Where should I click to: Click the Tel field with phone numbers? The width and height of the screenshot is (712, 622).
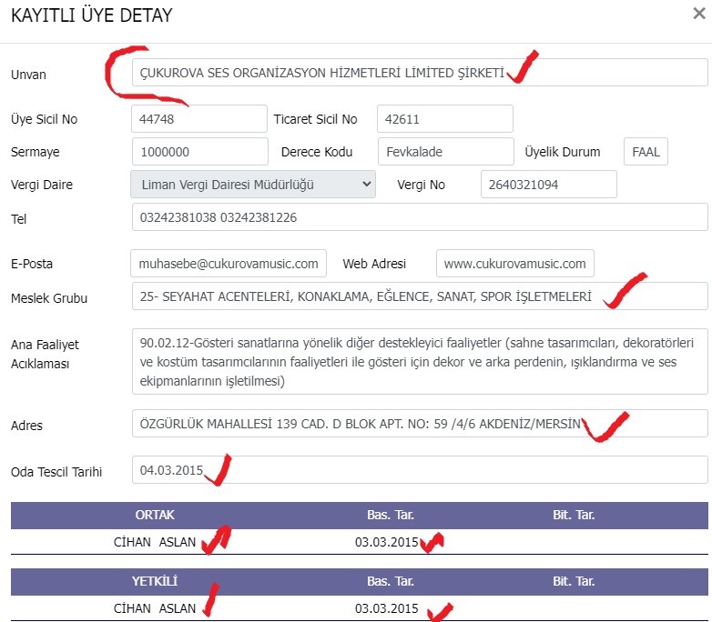(x=420, y=217)
